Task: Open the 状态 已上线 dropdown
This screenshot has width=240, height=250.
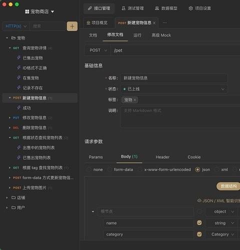Action: [x=174, y=89]
